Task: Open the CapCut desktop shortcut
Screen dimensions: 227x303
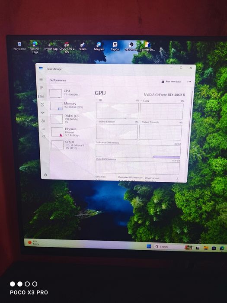Action: [x=115, y=47]
